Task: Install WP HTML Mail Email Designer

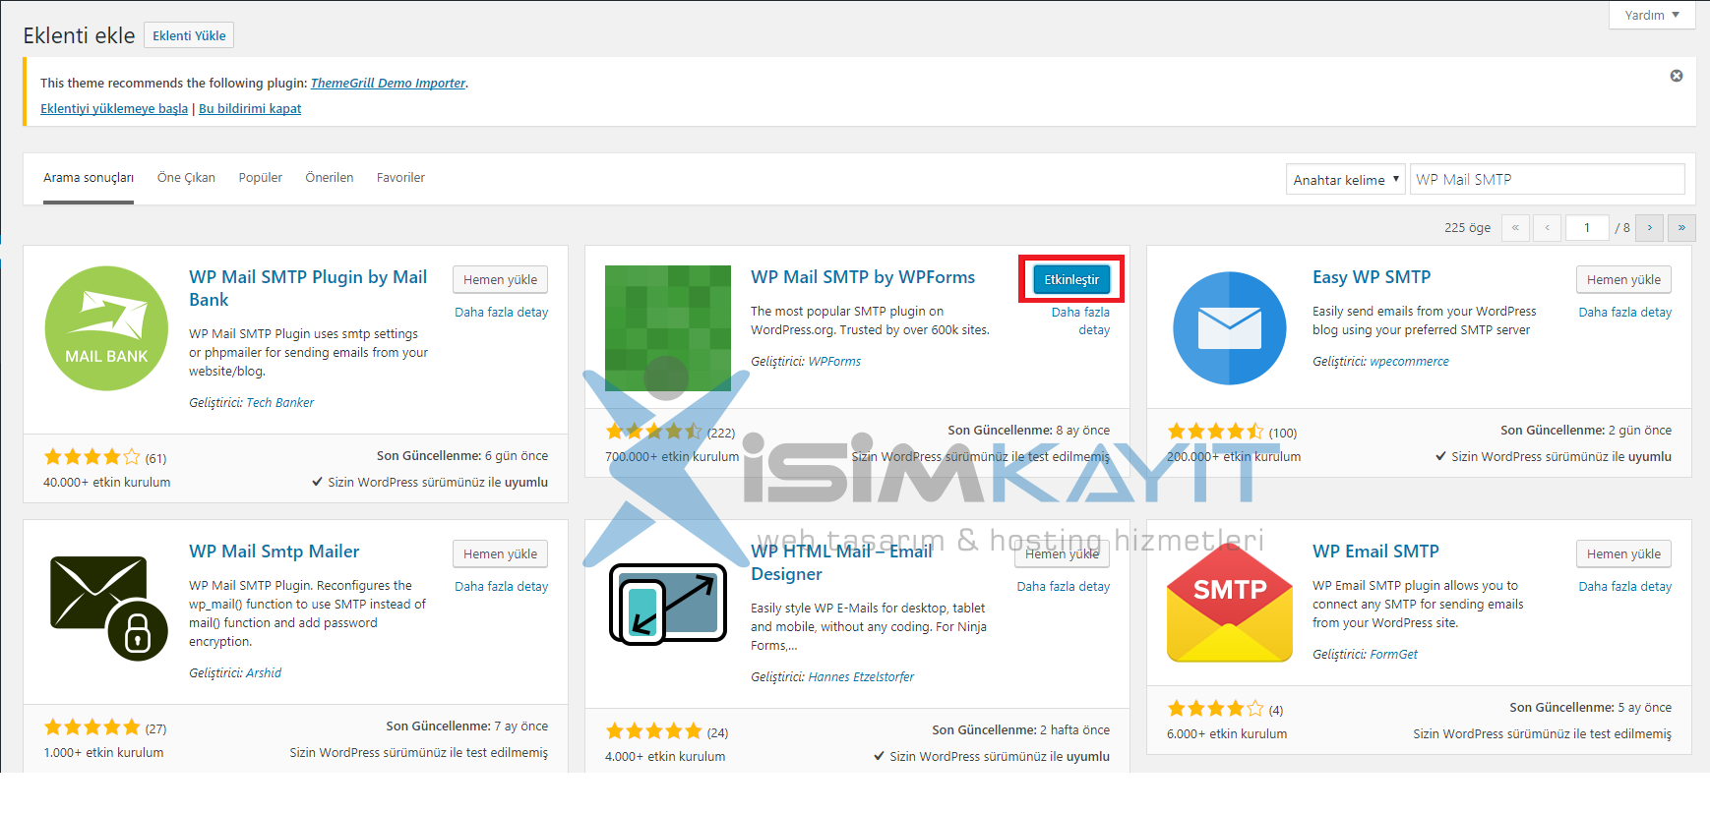Action: [1062, 553]
